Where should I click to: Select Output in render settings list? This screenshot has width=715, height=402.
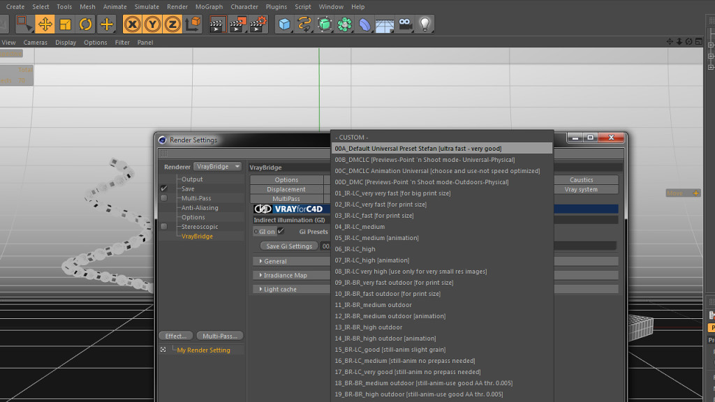click(x=192, y=179)
